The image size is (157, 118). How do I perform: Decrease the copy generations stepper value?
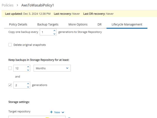(x=54, y=34)
